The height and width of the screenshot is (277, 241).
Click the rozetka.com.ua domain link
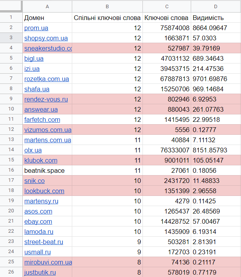click(x=46, y=79)
